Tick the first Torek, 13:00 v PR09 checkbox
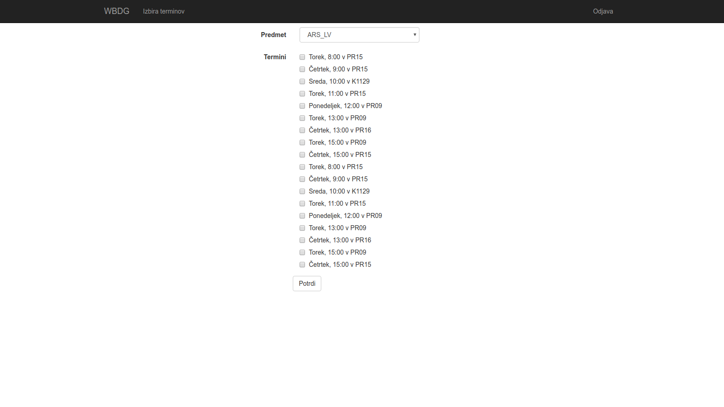 (x=302, y=118)
